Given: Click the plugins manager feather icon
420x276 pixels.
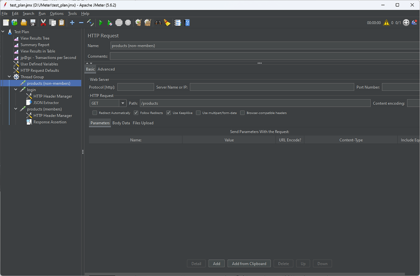Looking at the screenshot, I should [x=415, y=23].
